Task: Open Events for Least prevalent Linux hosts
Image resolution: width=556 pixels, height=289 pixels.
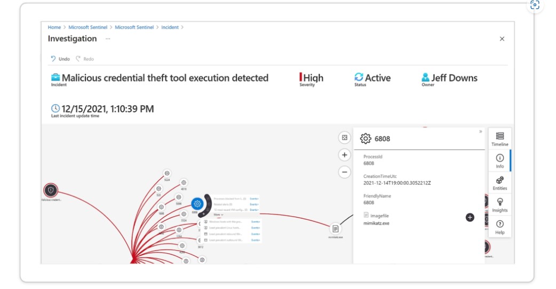Action: coord(256,228)
